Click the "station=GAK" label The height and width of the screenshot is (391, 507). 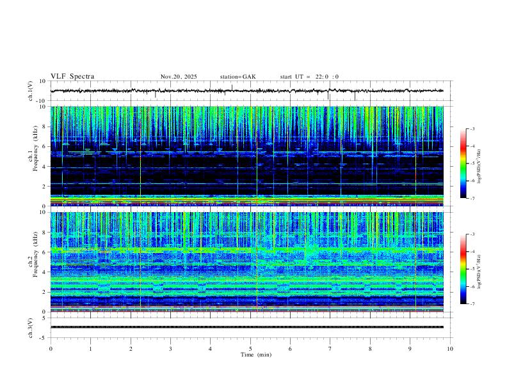[237, 77]
